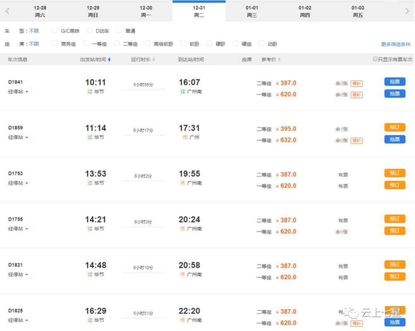This screenshot has height=331, width=415.
Task: Click the ascending sort arrow on 出发站/时间
Action: (x=110, y=59)
